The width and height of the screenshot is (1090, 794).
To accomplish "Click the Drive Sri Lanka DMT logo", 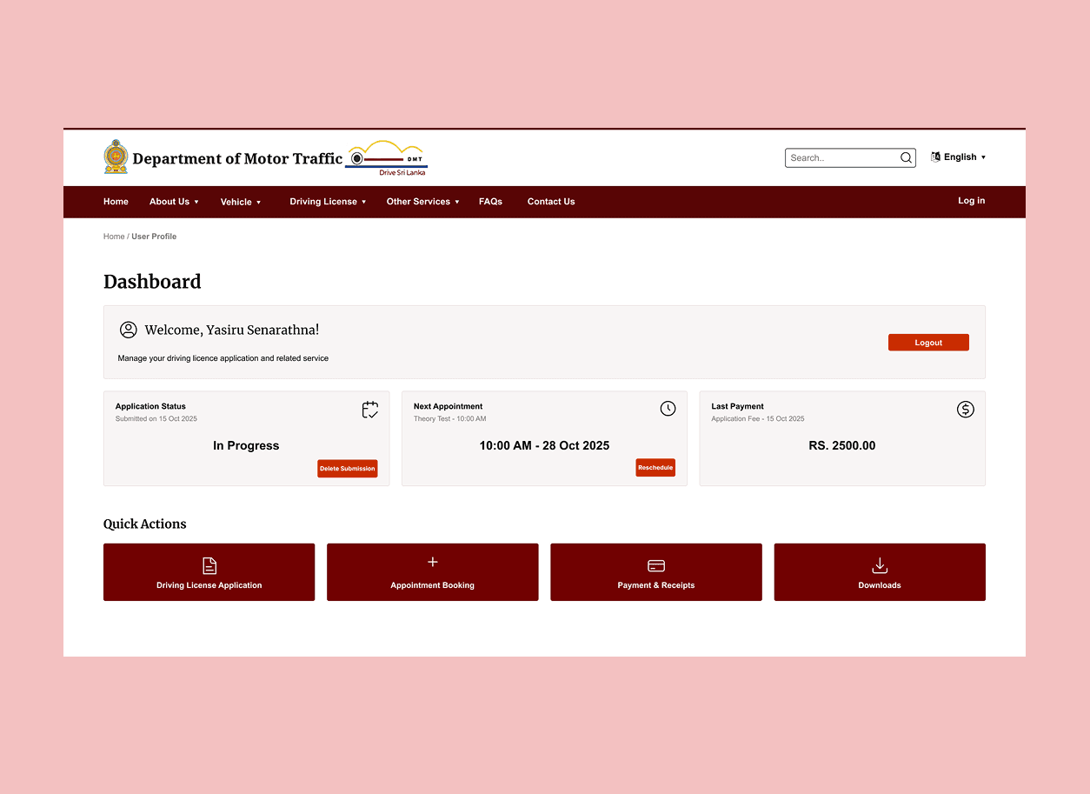I will [x=387, y=158].
